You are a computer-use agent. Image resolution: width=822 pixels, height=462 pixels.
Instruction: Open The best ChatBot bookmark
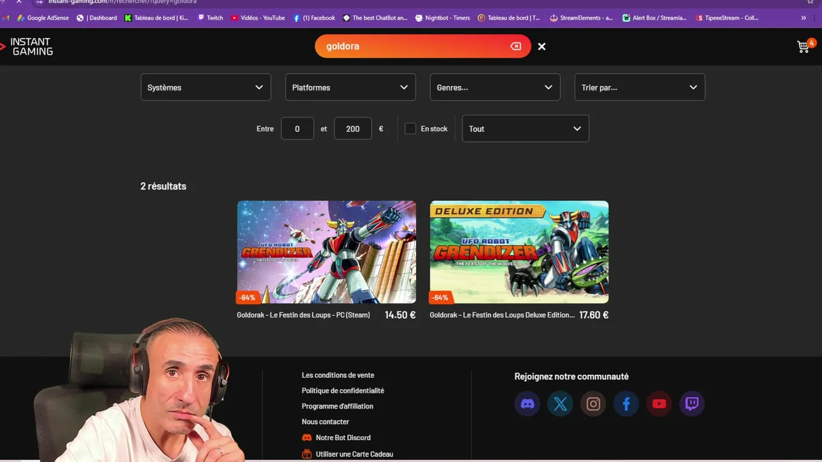pyautogui.click(x=375, y=18)
